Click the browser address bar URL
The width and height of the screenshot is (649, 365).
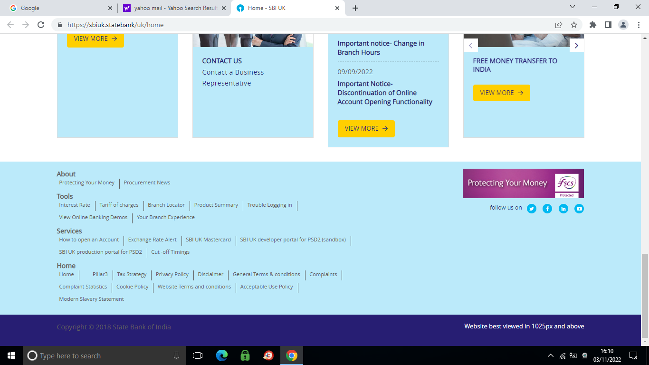tap(115, 25)
